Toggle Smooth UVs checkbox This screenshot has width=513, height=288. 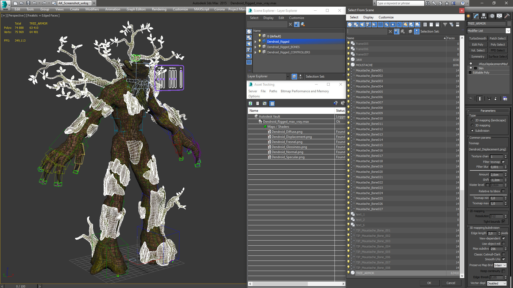point(503,259)
